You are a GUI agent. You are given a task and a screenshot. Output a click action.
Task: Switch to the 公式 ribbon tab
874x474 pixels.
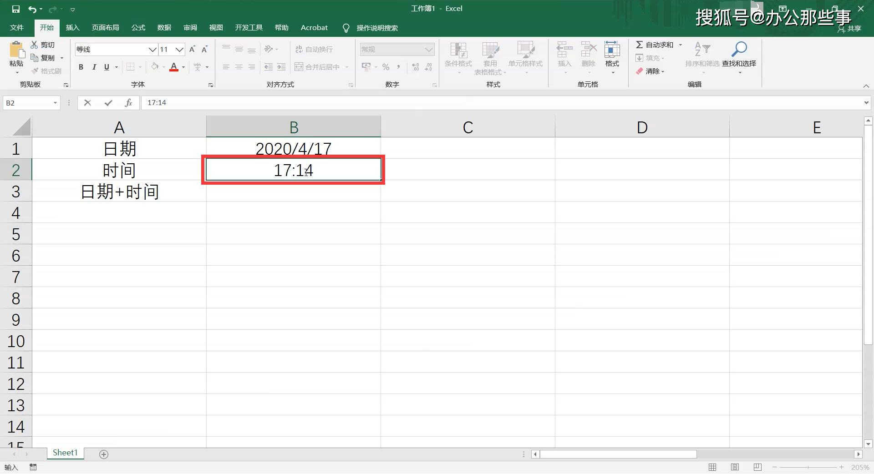point(138,28)
